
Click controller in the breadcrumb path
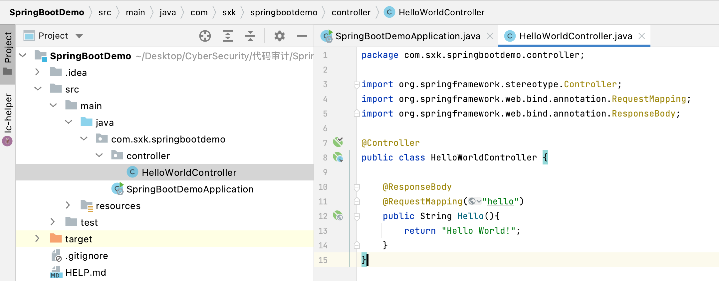click(351, 12)
